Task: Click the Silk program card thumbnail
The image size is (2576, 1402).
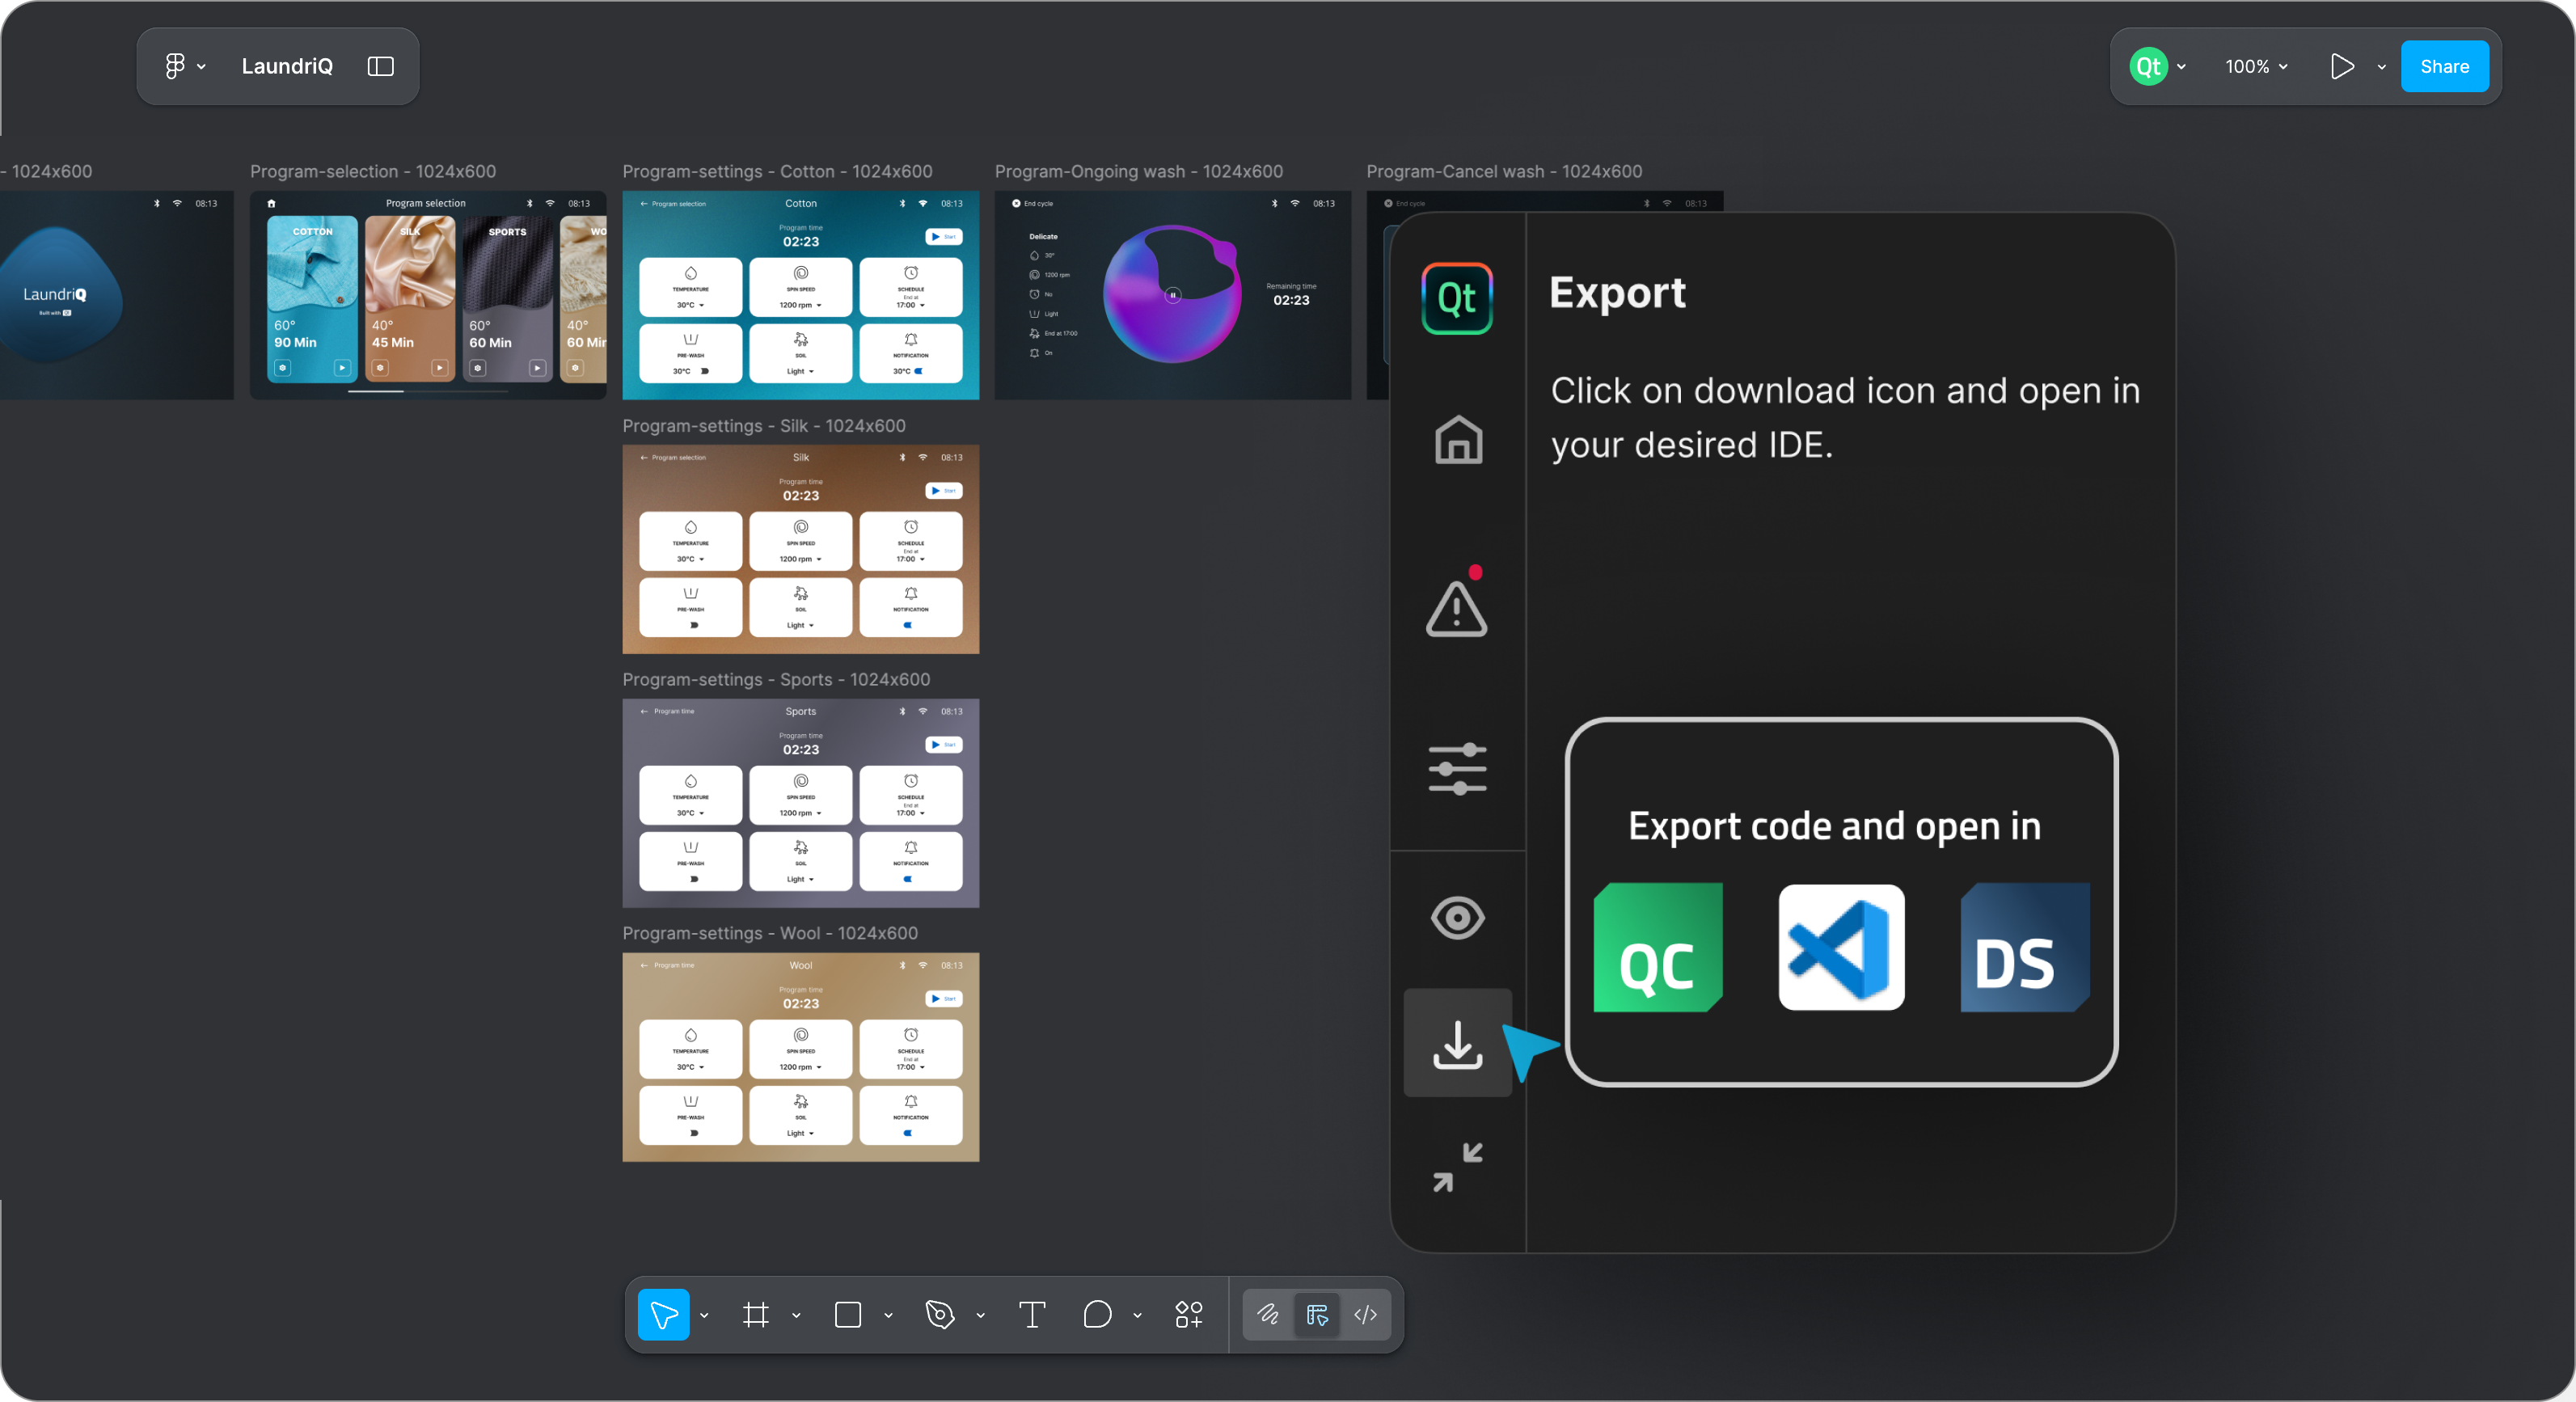Action: (x=410, y=299)
